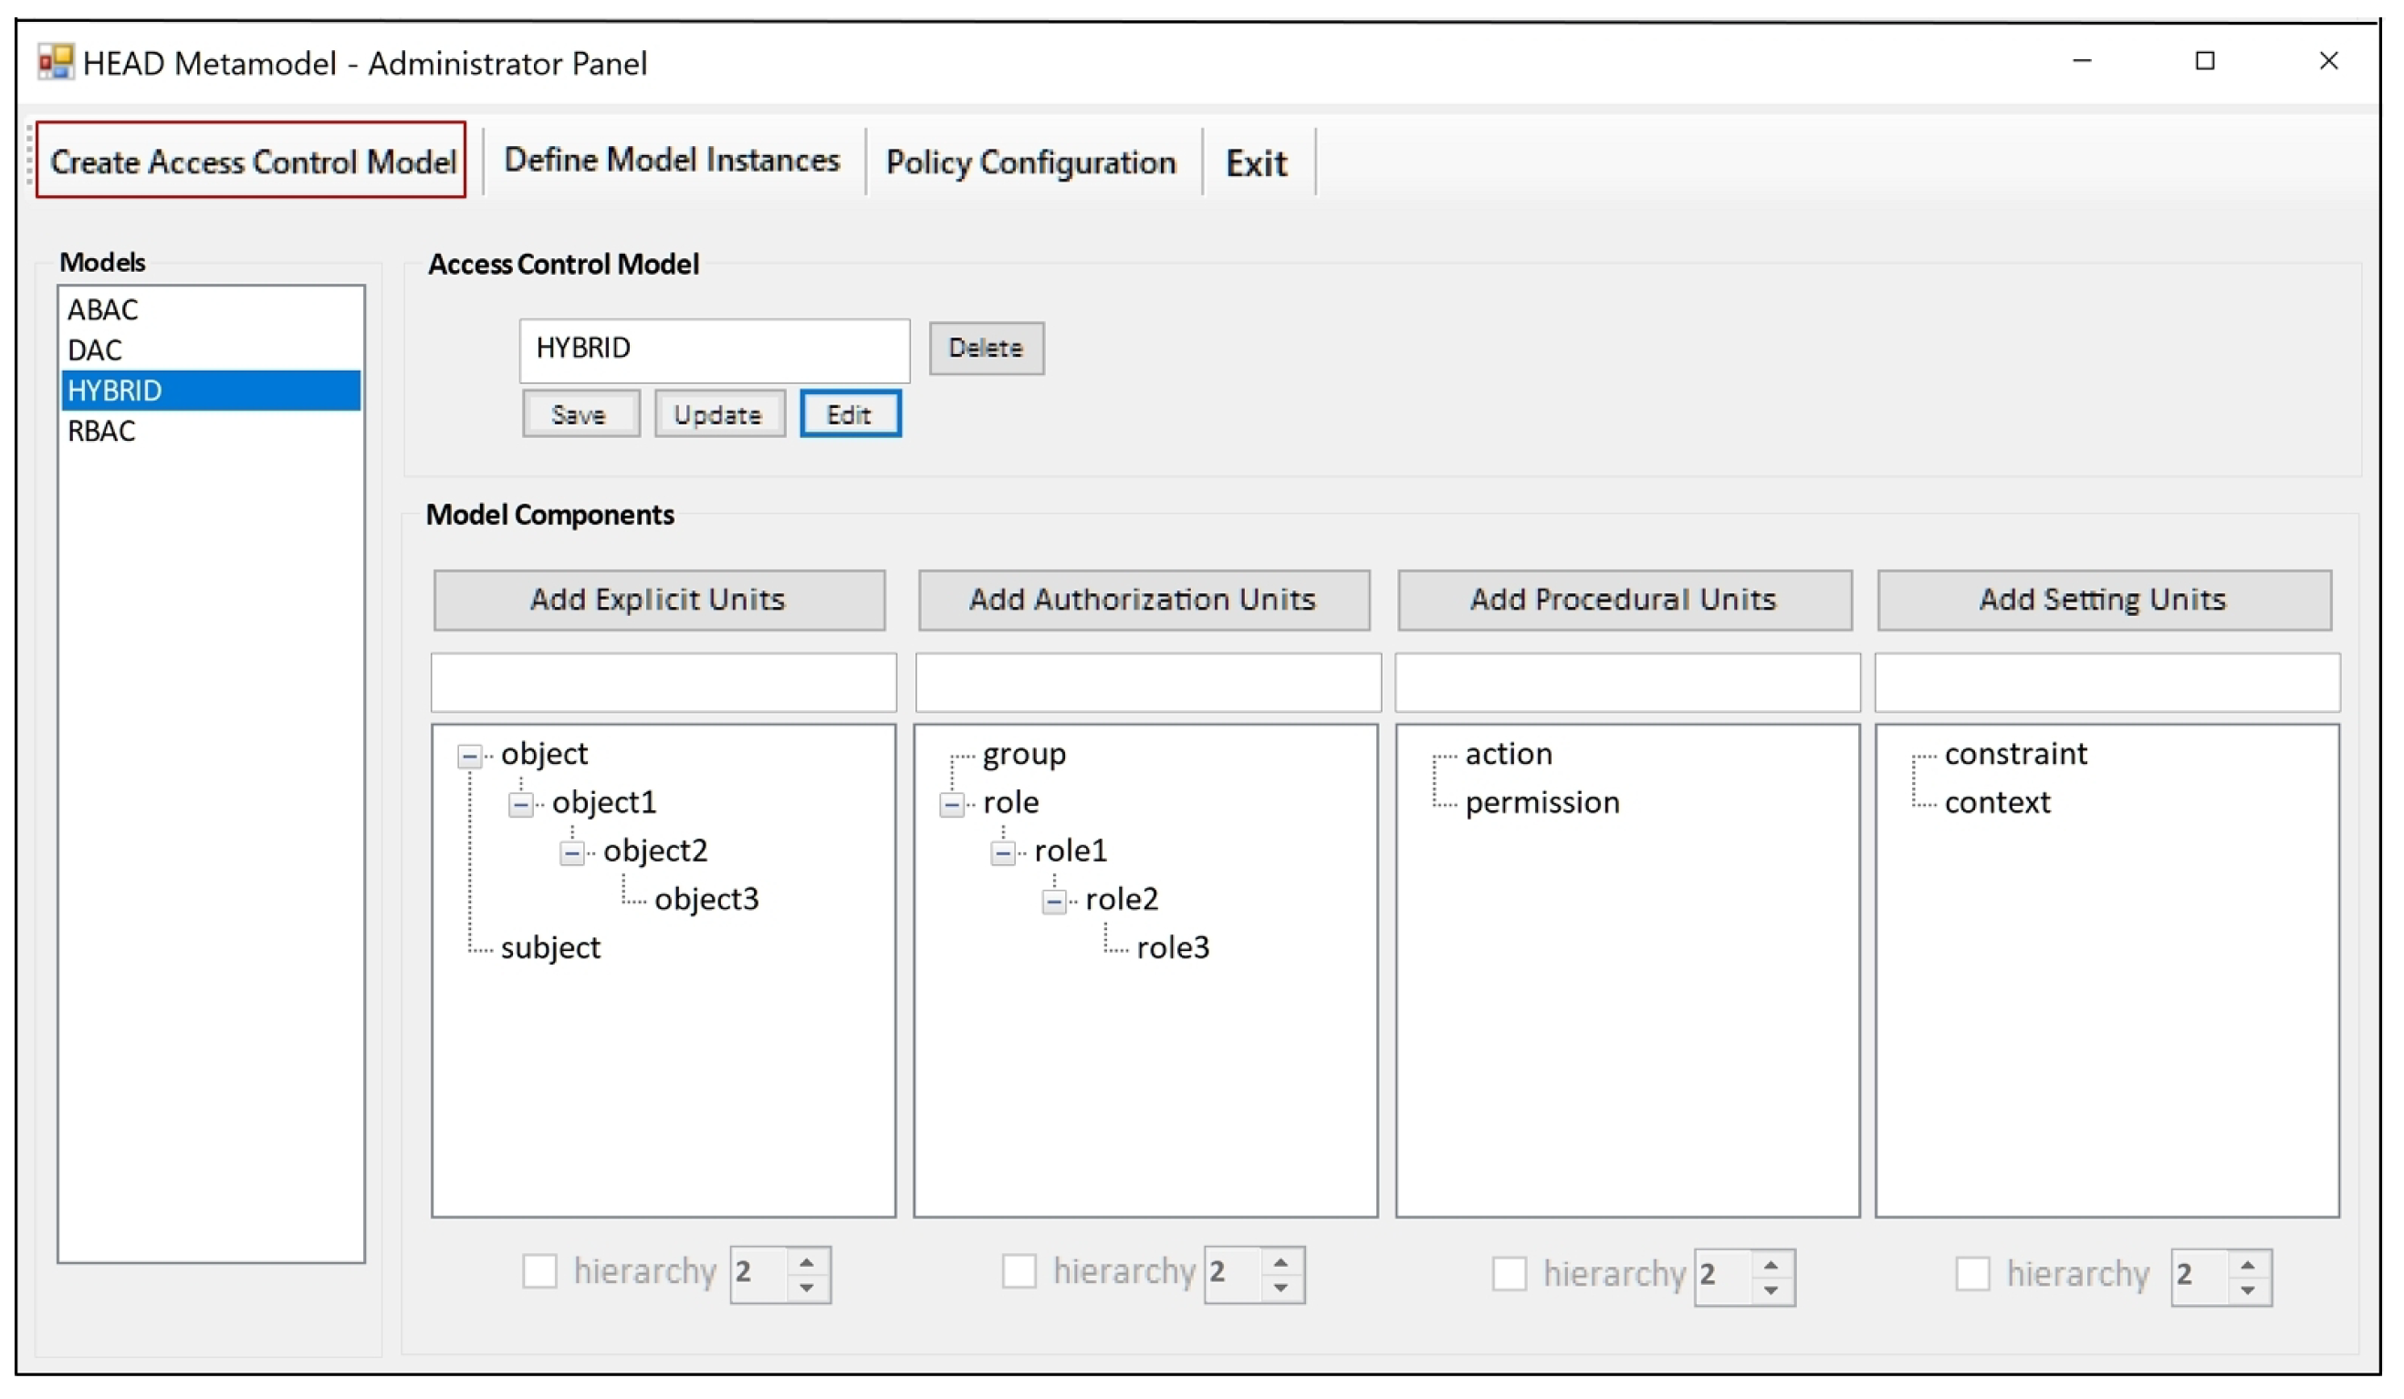Enable hierarchy checkbox under Explicit Units tree
This screenshot has height=1399, width=2404.
(x=540, y=1271)
